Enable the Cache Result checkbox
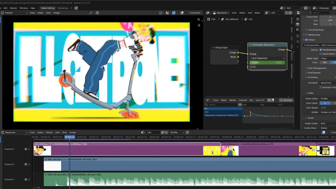Viewport: 336px width, 189px height. (321, 54)
